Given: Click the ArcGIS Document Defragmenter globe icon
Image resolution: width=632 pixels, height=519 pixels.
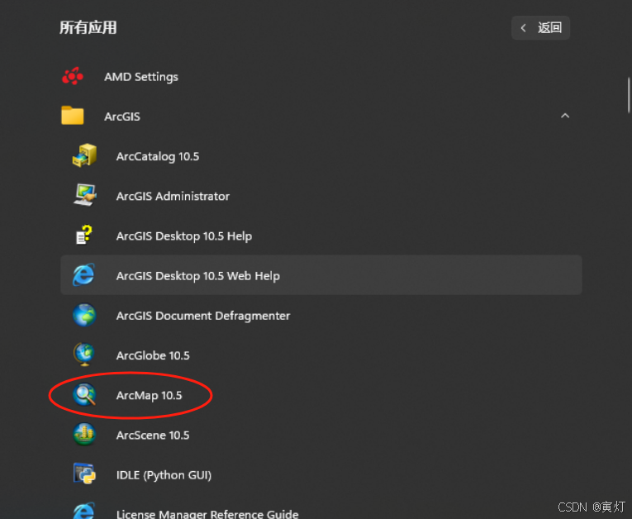Looking at the screenshot, I should pyautogui.click(x=84, y=315).
